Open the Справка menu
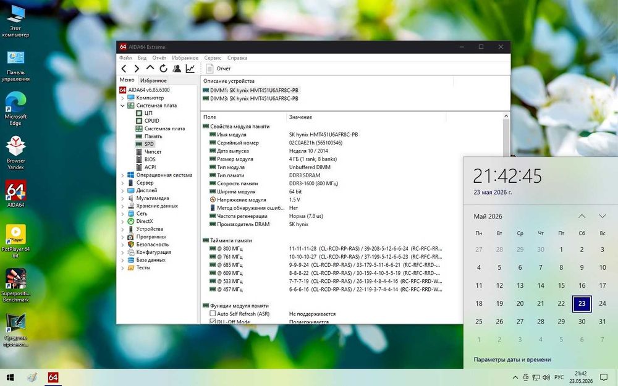The width and height of the screenshot is (618, 386). point(237,57)
